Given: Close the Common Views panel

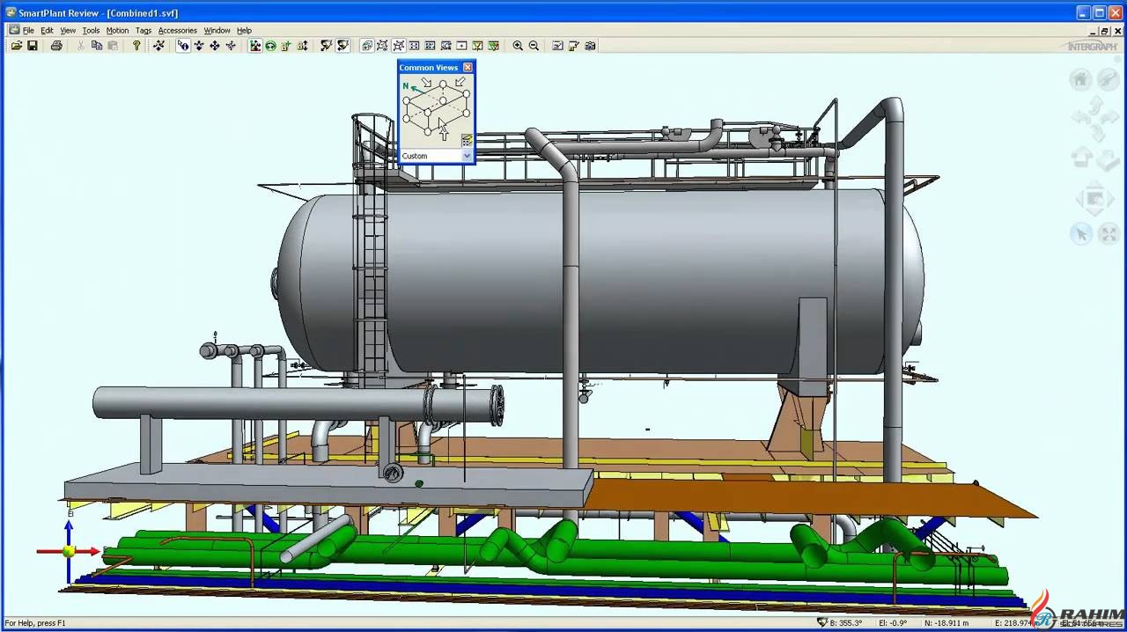Looking at the screenshot, I should point(468,67).
